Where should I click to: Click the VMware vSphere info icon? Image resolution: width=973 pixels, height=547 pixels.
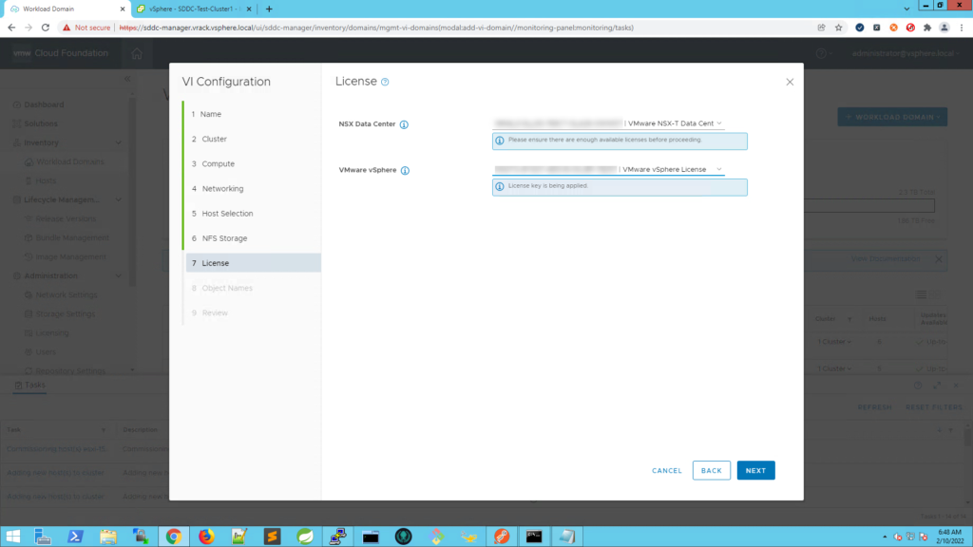[405, 171]
